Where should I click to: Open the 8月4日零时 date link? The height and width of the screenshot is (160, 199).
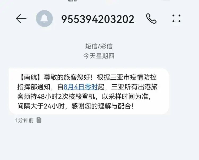tap(81, 87)
